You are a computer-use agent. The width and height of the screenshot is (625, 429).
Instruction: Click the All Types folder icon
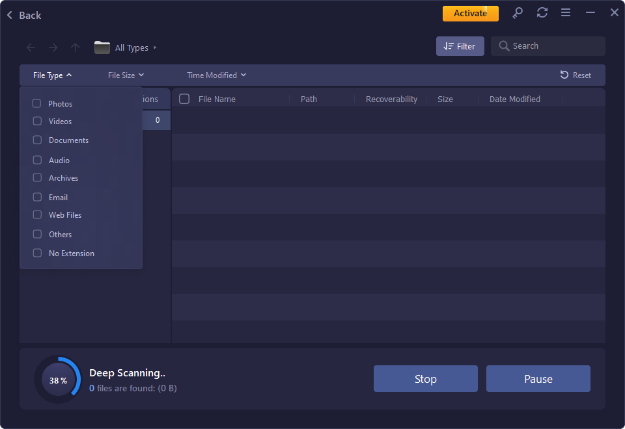click(x=102, y=47)
